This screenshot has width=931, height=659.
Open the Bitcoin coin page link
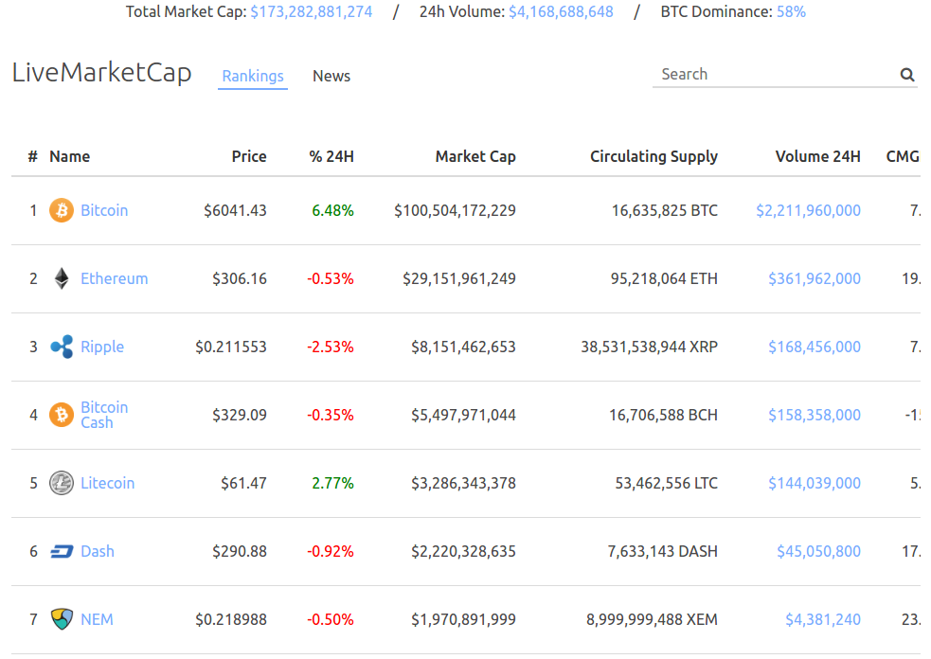pos(104,210)
